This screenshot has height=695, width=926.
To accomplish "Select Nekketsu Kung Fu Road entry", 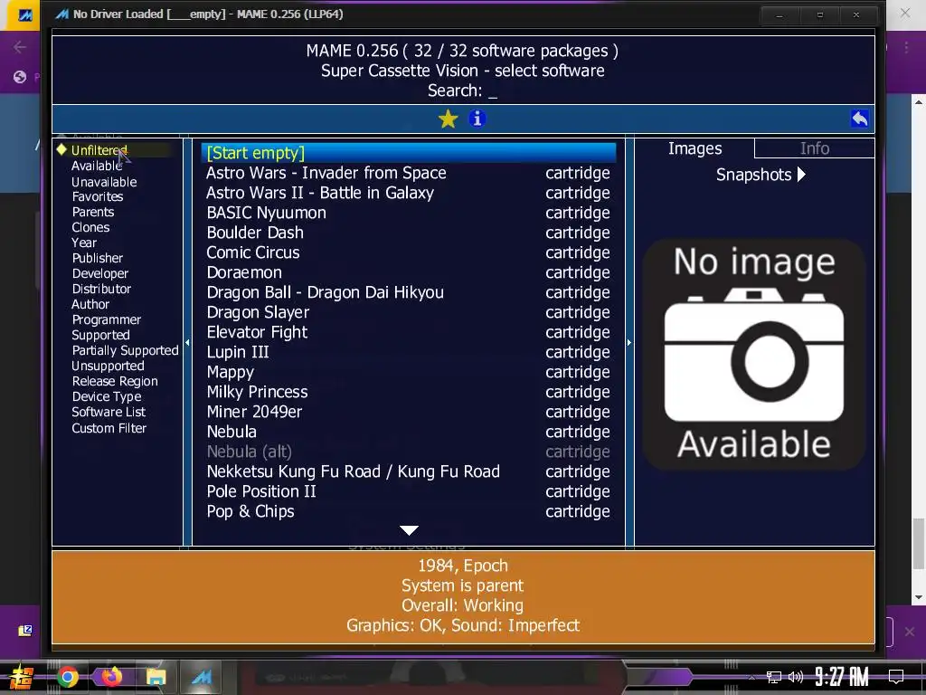I will pyautogui.click(x=409, y=471).
